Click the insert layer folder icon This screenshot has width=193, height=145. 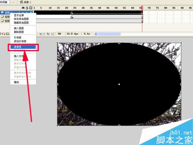tap(7, 34)
